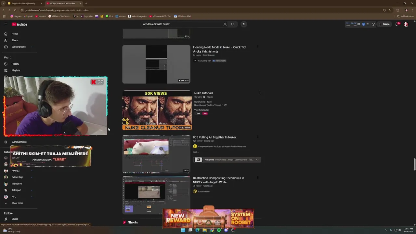Viewport: 416px width, 234px height.
Task: Open History in the sidebar
Action: point(15,64)
